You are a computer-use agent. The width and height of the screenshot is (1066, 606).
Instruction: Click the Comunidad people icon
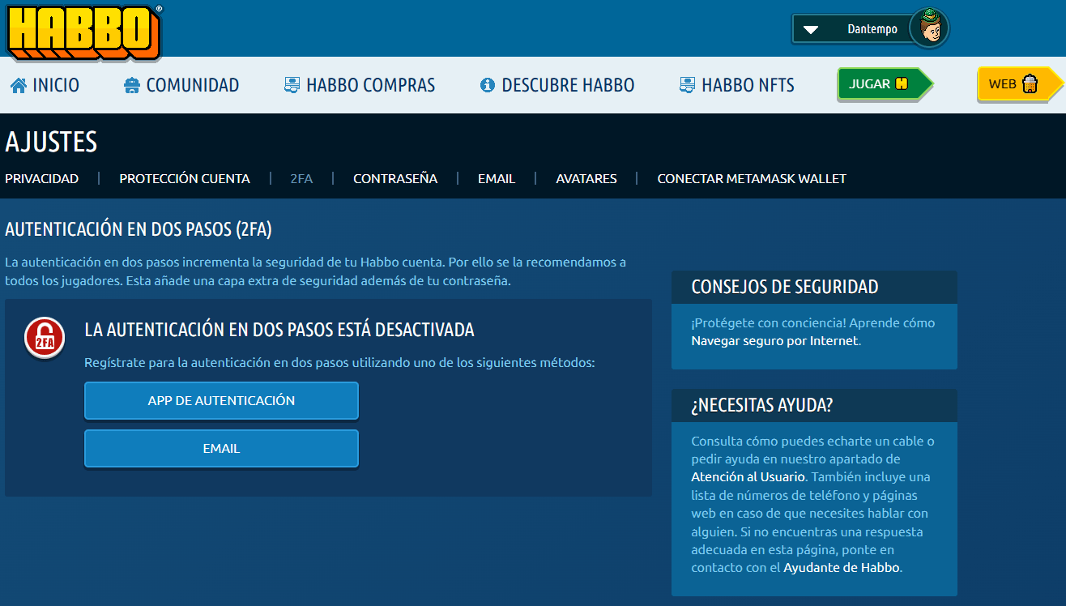pyautogui.click(x=132, y=85)
